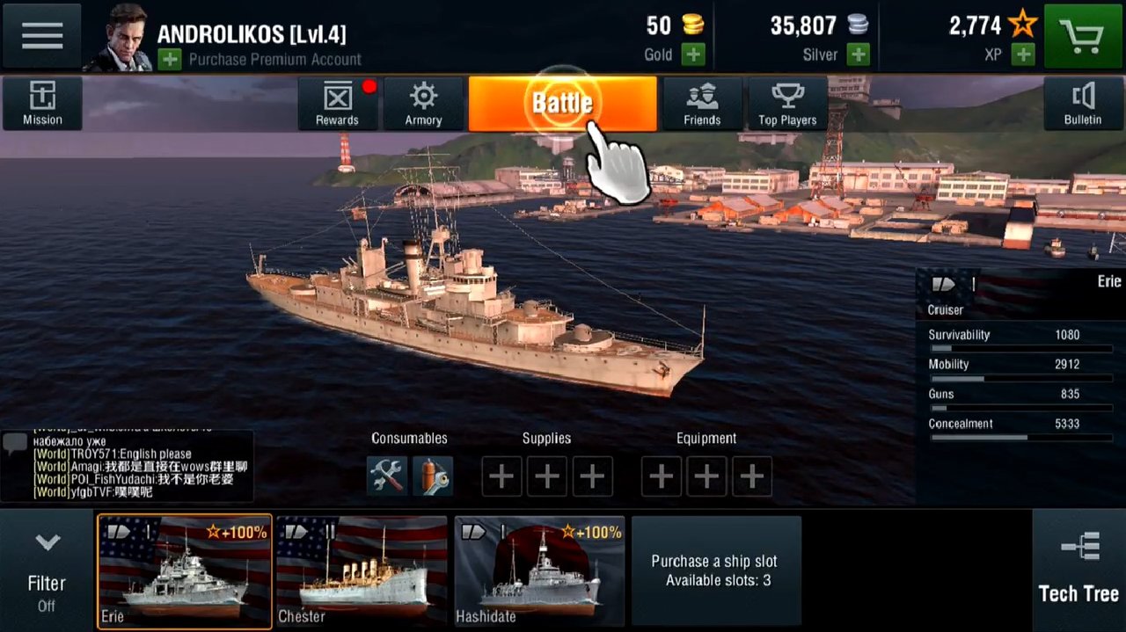Screen dimensions: 1126x632
Task: Select the Hashidate ship thumbnail
Action: click(539, 570)
